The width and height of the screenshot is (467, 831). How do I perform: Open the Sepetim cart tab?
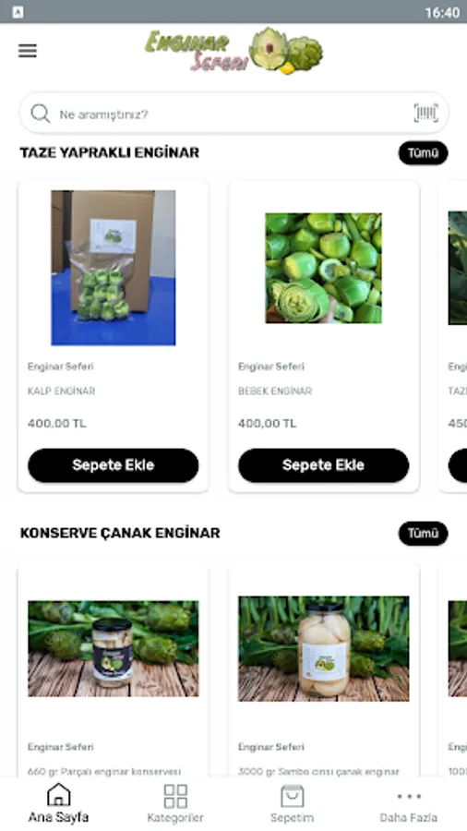[292, 803]
